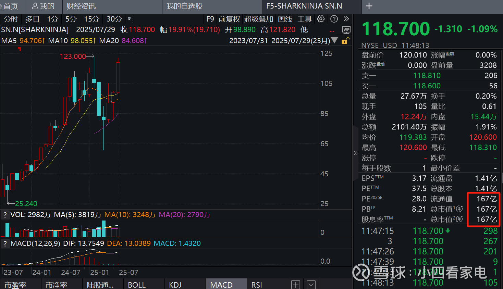Click the latest price 118.700 headline
The image size is (503, 289).
click(396, 29)
